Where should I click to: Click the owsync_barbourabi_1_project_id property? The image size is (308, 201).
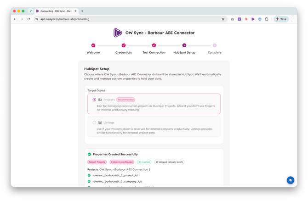pos(115,175)
